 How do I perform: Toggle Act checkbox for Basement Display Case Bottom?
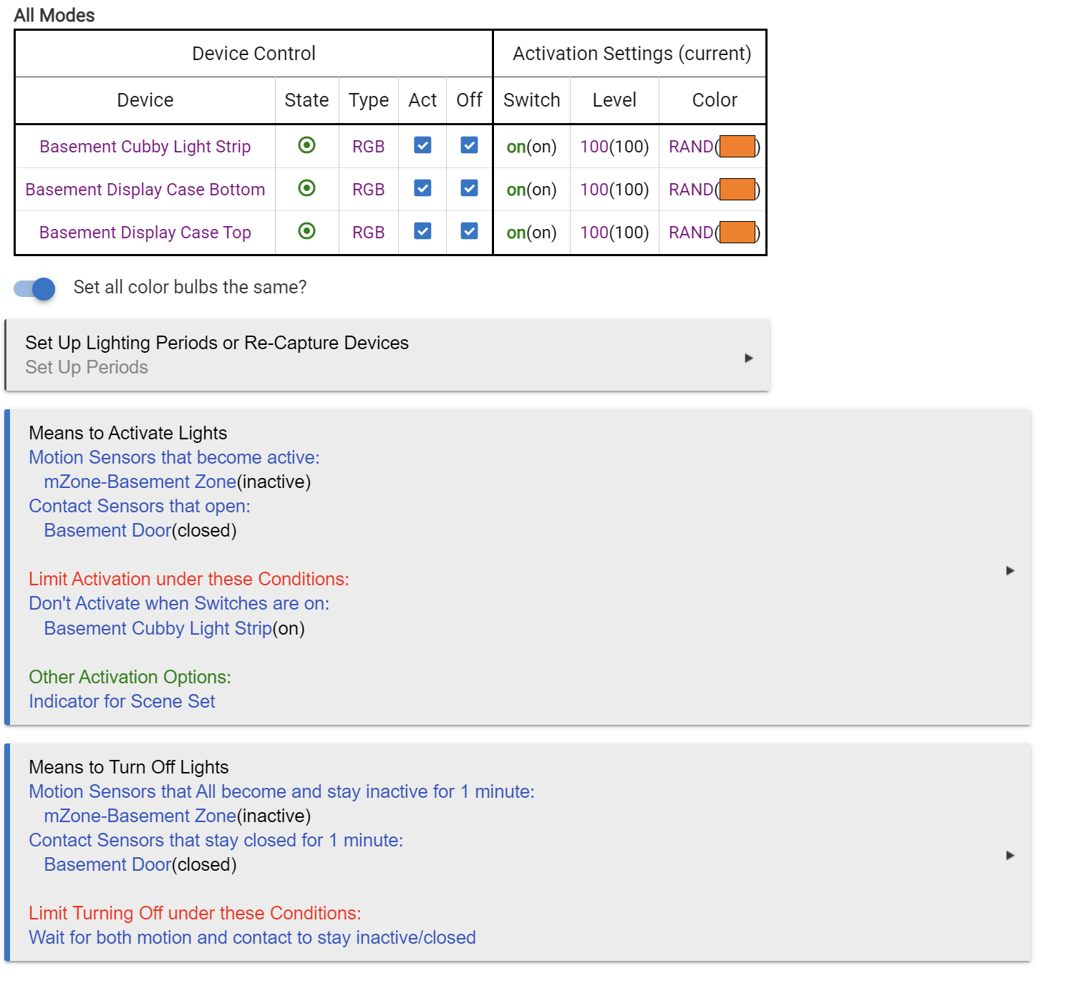(x=422, y=188)
